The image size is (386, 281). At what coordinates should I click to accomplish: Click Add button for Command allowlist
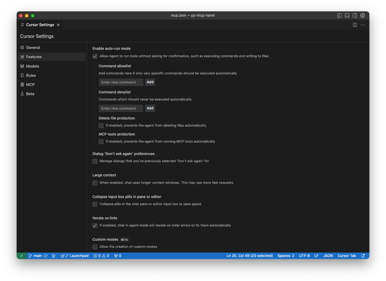[150, 82]
